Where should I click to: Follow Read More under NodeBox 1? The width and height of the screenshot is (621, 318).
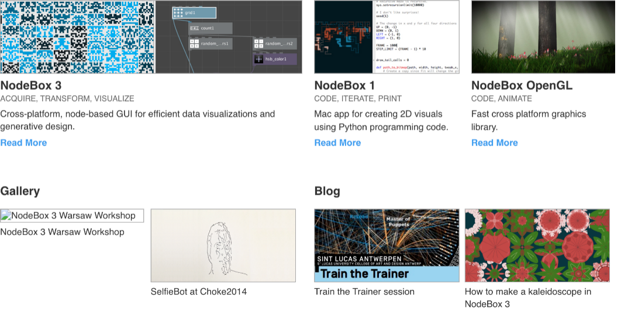click(337, 143)
